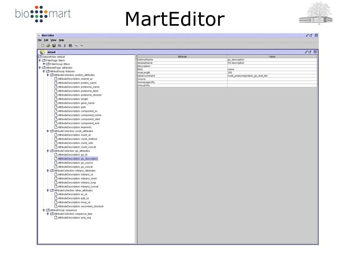Save using the floppy disk toolbar icon
The width and height of the screenshot is (345, 259).
pos(54,46)
